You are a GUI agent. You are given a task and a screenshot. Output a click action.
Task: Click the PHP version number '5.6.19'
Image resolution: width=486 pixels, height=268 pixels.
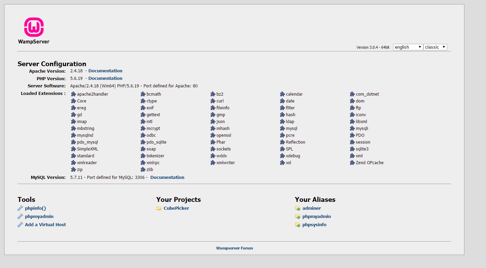pyautogui.click(x=77, y=78)
